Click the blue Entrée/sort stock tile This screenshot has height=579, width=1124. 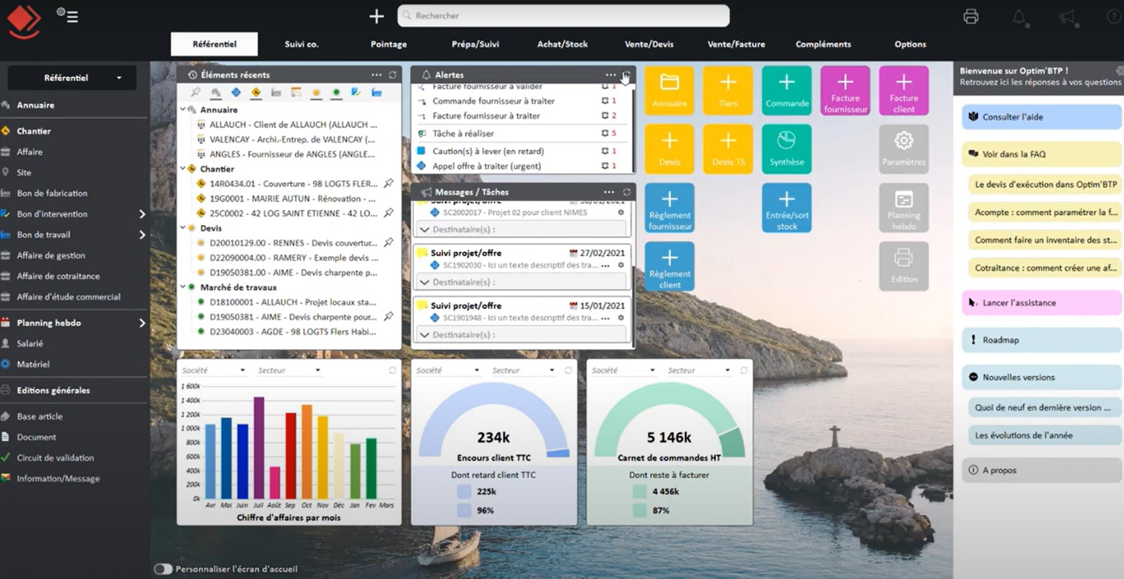click(787, 208)
